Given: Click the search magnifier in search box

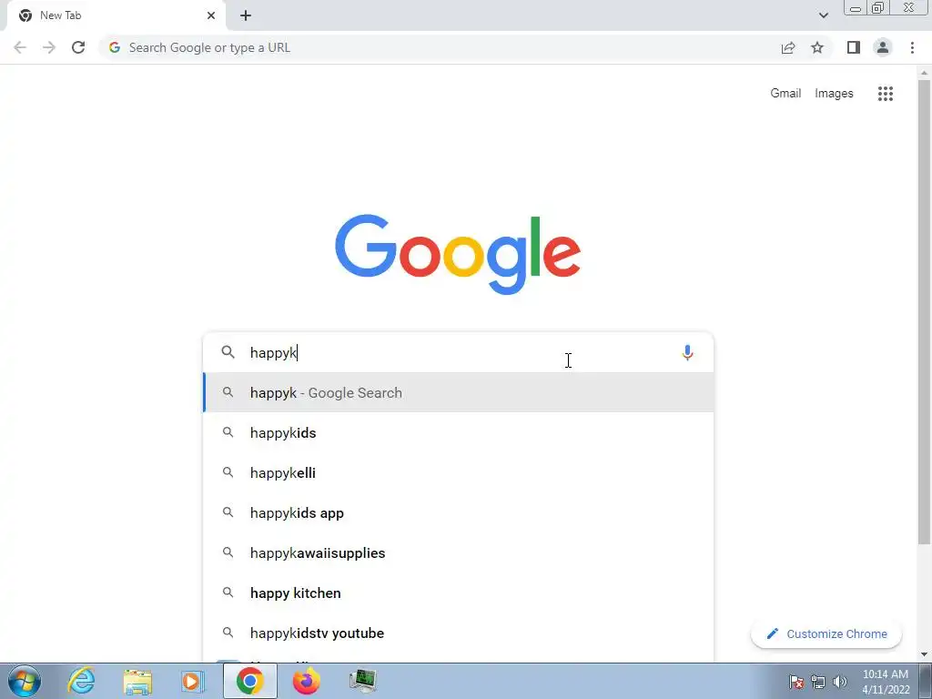Looking at the screenshot, I should (x=228, y=352).
